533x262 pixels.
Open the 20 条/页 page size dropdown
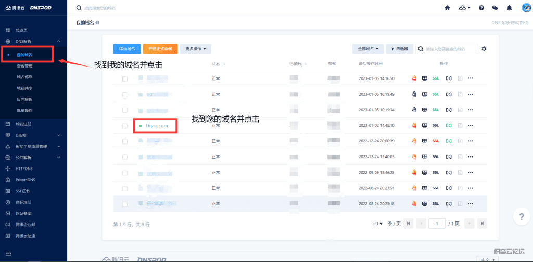[378, 223]
